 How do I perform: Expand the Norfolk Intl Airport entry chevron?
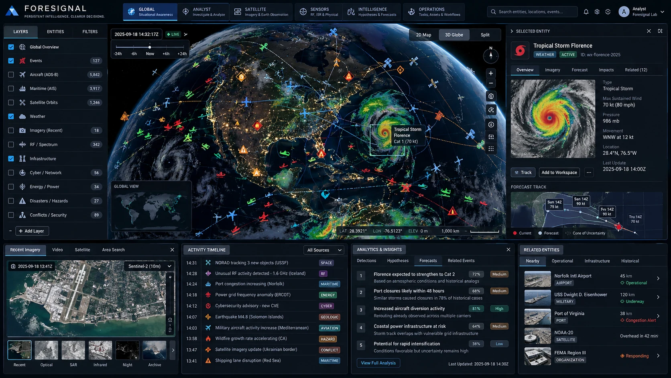point(658,278)
